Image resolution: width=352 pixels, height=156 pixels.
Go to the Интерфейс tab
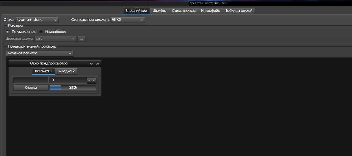[x=211, y=11]
